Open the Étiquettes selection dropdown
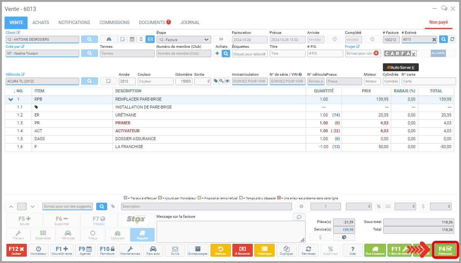The image size is (461, 263). [x=249, y=54]
